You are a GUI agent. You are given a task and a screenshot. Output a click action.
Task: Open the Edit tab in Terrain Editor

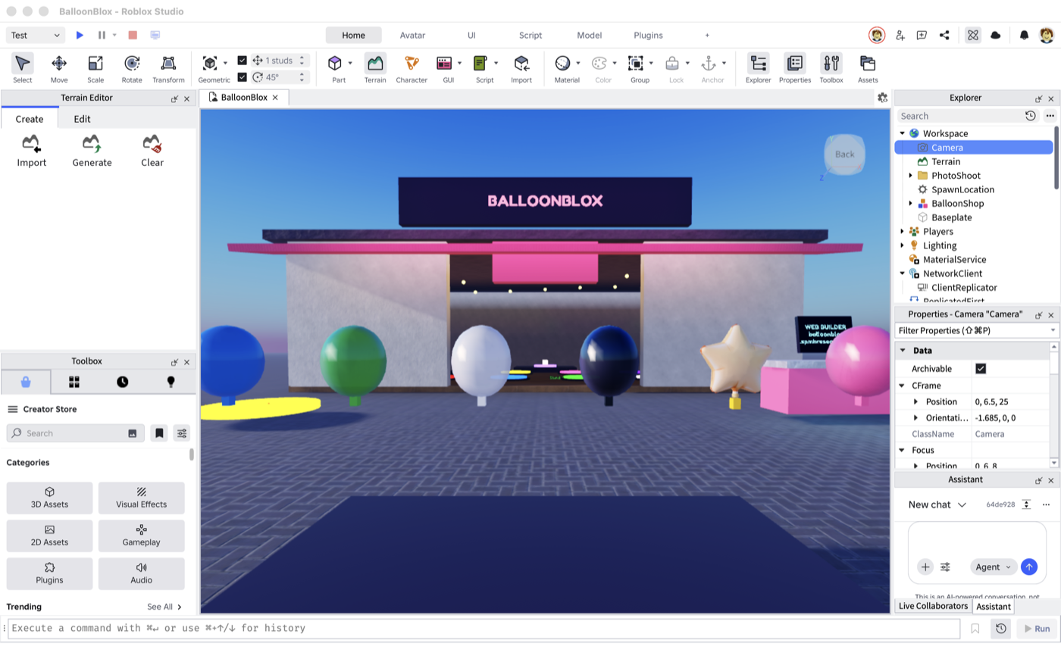(82, 119)
